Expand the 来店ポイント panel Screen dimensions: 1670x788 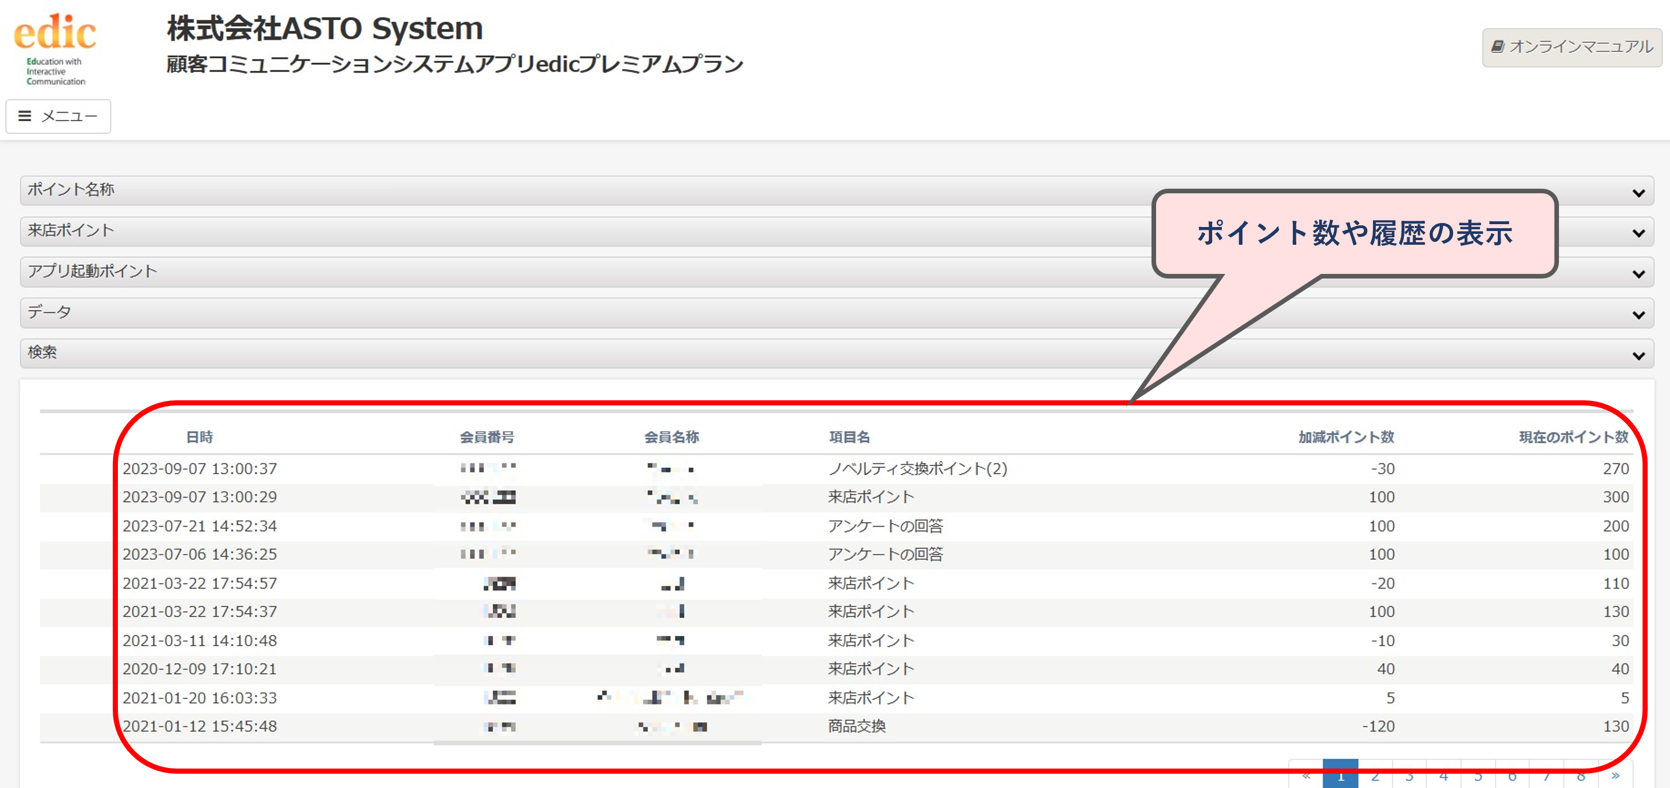pos(836,230)
